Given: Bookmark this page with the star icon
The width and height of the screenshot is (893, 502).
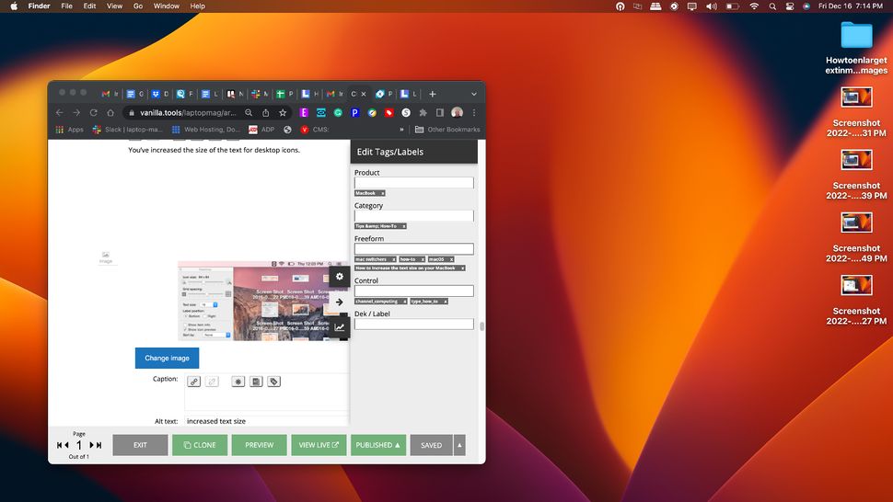Looking at the screenshot, I should 283,112.
